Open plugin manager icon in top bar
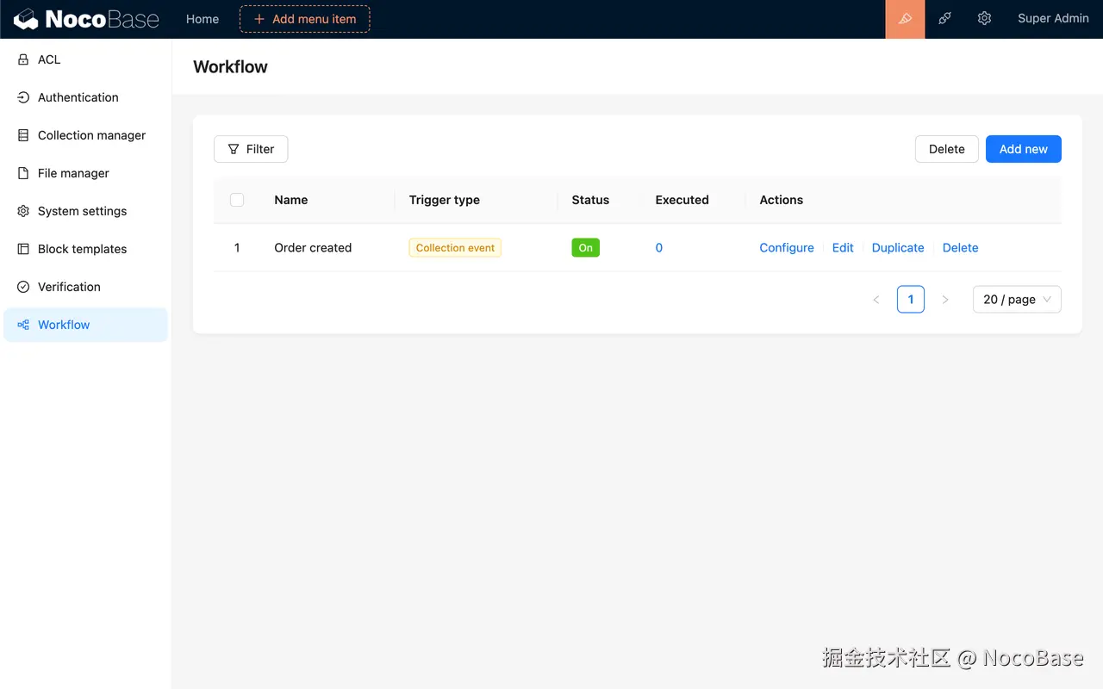The image size is (1103, 689). pyautogui.click(x=945, y=19)
